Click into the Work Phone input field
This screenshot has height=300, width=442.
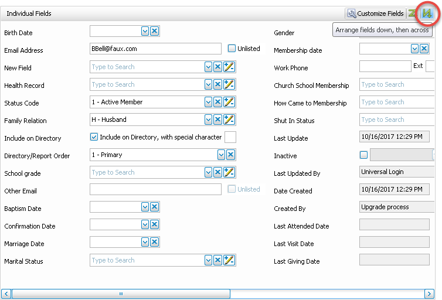(x=385, y=67)
